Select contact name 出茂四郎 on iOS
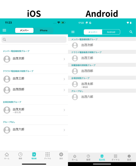136x166 pixels. [x=19, y=89]
